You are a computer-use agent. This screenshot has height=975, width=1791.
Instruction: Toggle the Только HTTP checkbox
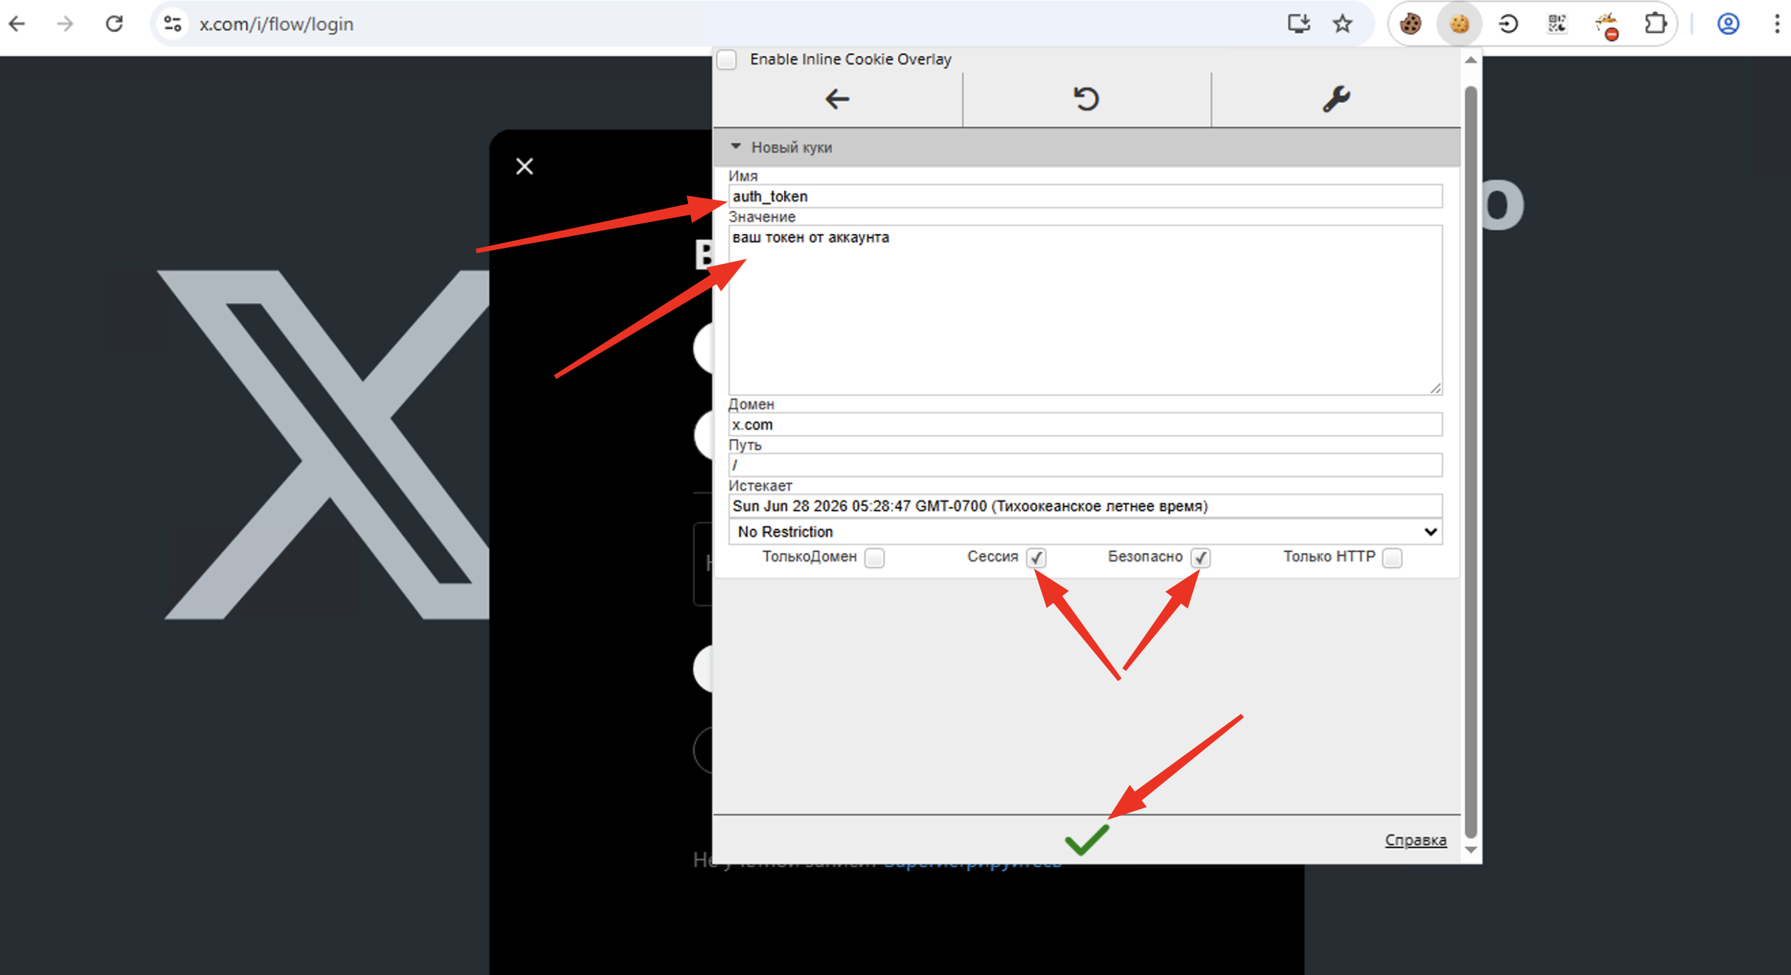click(1392, 558)
